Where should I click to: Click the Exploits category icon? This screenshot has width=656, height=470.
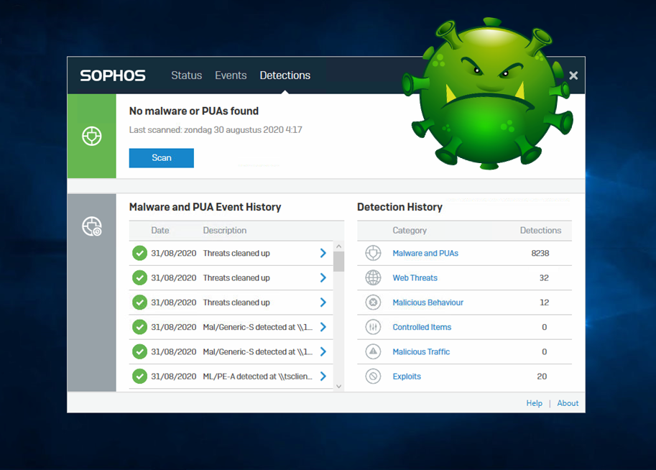[x=373, y=376]
